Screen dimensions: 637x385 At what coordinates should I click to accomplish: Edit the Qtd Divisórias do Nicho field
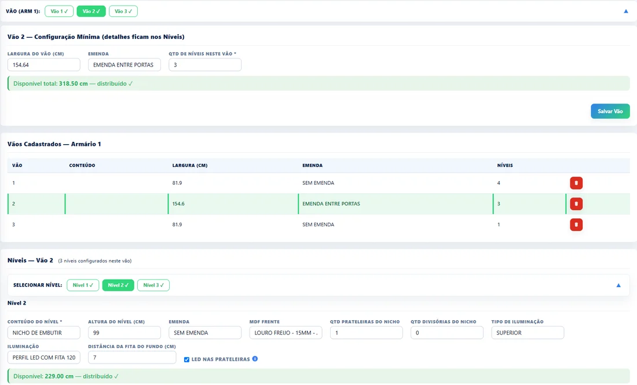click(447, 333)
